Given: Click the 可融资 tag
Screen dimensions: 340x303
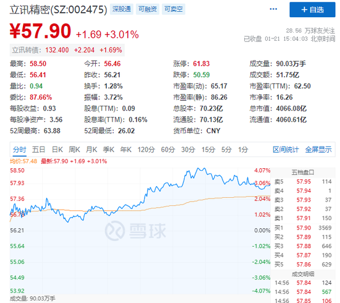Looking at the screenshot, I should click(148, 9).
